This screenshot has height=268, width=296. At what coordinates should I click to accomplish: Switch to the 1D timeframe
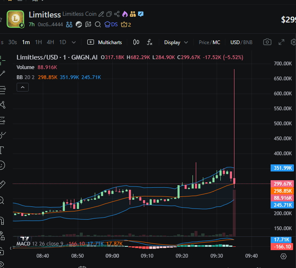point(63,42)
